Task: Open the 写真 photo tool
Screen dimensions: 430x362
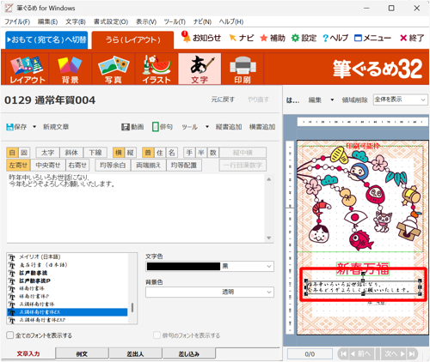Action: 114,69
